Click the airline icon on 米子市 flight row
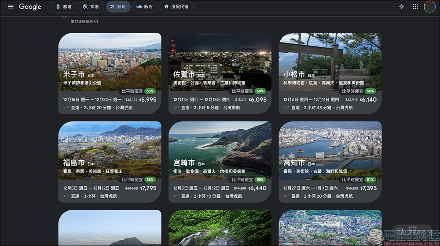This screenshot has height=246, width=440. 66,108
